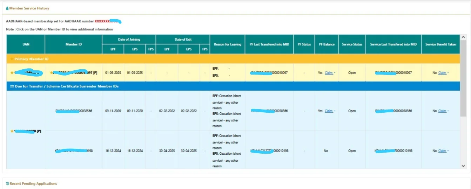The width and height of the screenshot is (471, 189).
Task: Expand caret next to PF Balance Claim, 038566 row
Action: coord(335,111)
